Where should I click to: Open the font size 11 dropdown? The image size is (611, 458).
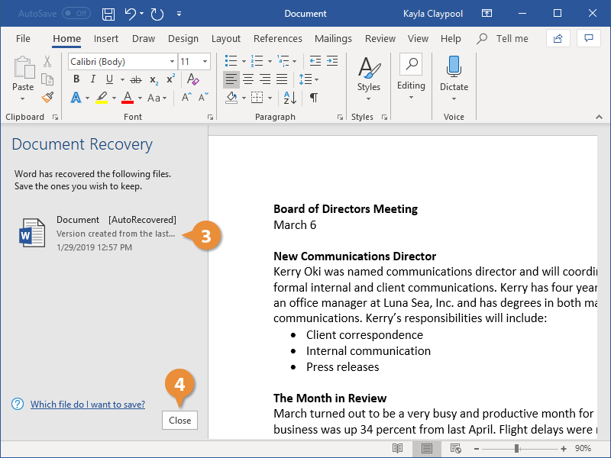(205, 62)
